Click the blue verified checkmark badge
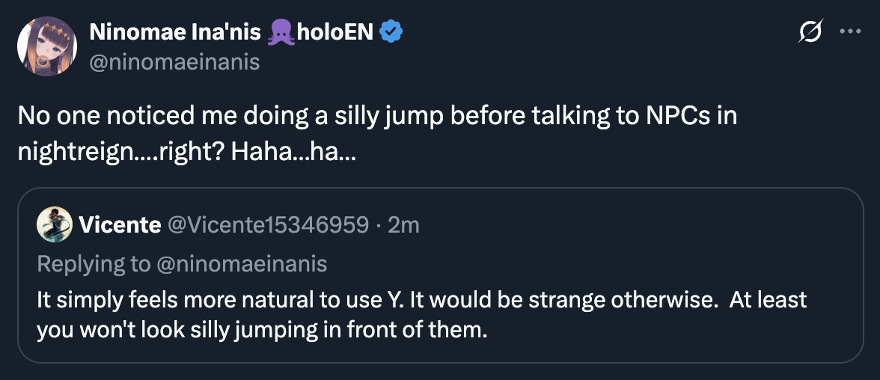Viewport: 880px width, 380px height. [x=392, y=32]
